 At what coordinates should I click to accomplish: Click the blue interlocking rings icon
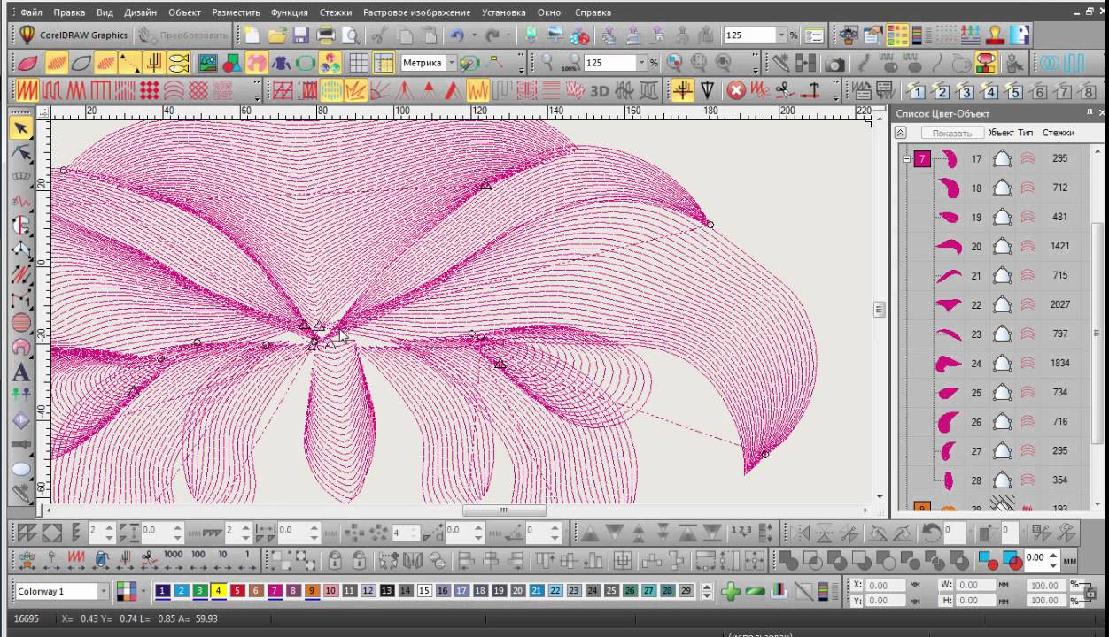[x=1051, y=64]
